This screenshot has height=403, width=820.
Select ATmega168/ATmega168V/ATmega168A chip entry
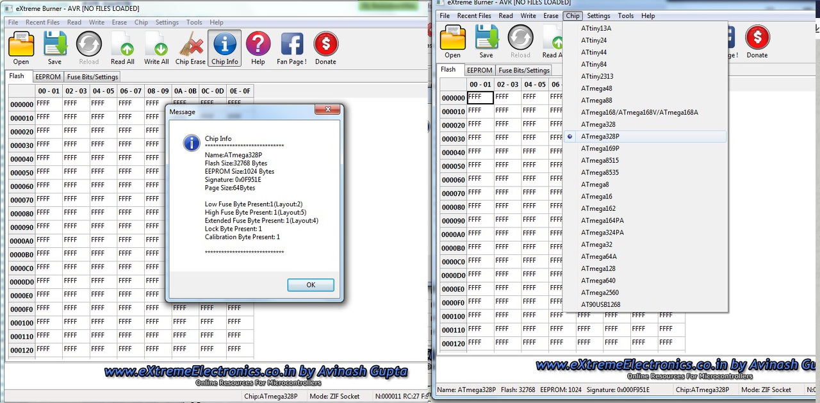(x=645, y=113)
